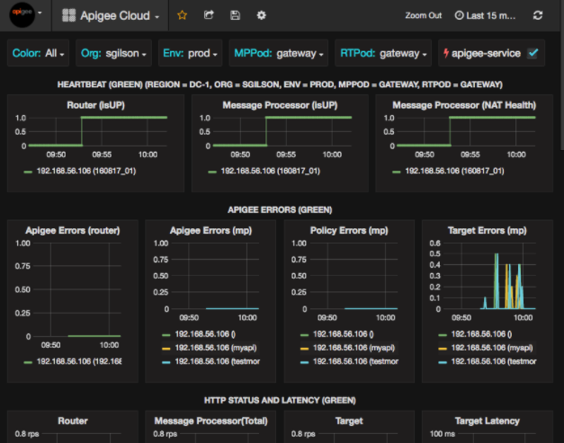Viewport: 564px width, 443px height.
Task: Click the share dashboard icon
Action: pyautogui.click(x=209, y=15)
